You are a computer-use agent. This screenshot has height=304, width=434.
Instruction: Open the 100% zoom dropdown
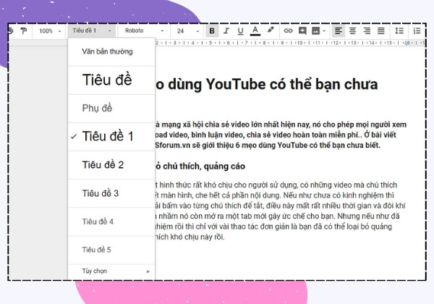[50, 31]
